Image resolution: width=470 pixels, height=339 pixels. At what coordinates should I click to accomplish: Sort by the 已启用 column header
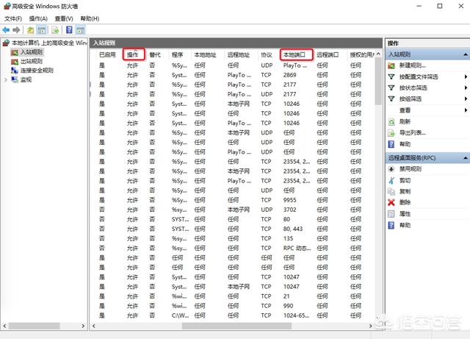click(107, 54)
